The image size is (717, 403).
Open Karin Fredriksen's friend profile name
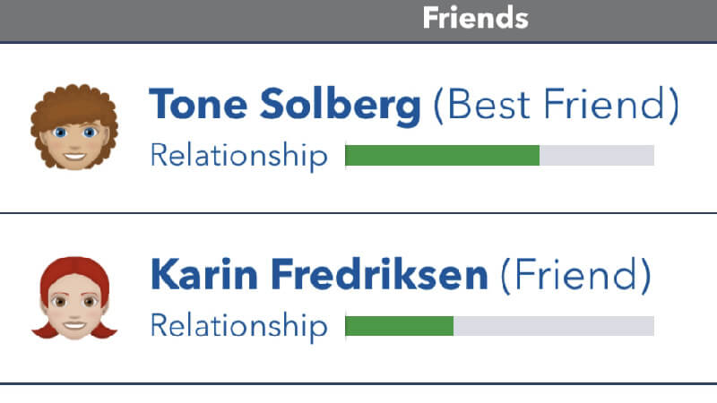319,275
